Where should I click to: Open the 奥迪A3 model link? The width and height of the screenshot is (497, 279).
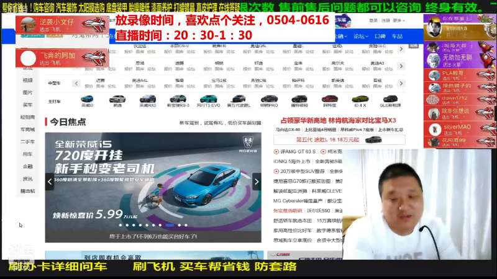[377, 63]
